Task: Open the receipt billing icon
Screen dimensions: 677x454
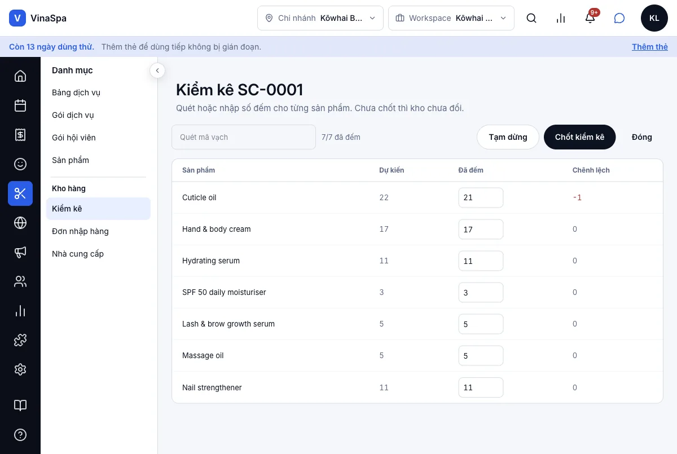Action: click(20, 135)
